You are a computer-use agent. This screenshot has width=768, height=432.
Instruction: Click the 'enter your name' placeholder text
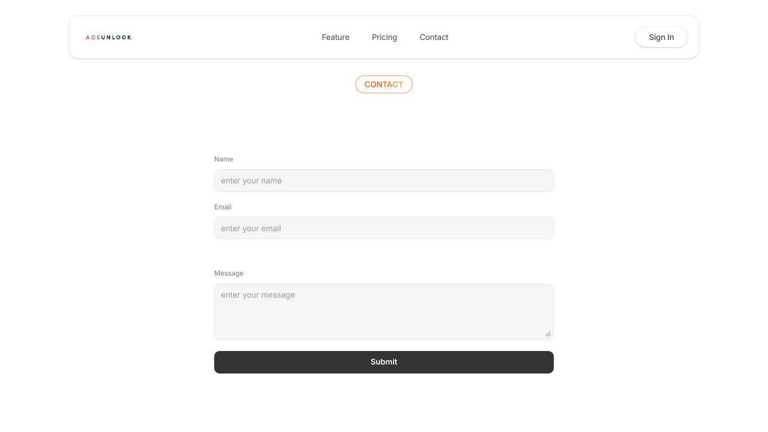(251, 181)
